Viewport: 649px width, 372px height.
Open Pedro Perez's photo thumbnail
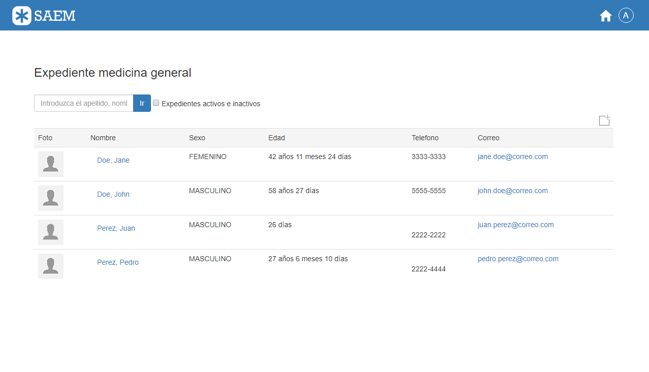coord(51,266)
